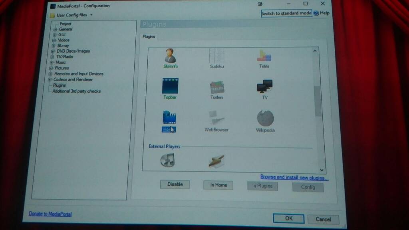
Task: Click the Help question mark icon
Action: (316, 13)
